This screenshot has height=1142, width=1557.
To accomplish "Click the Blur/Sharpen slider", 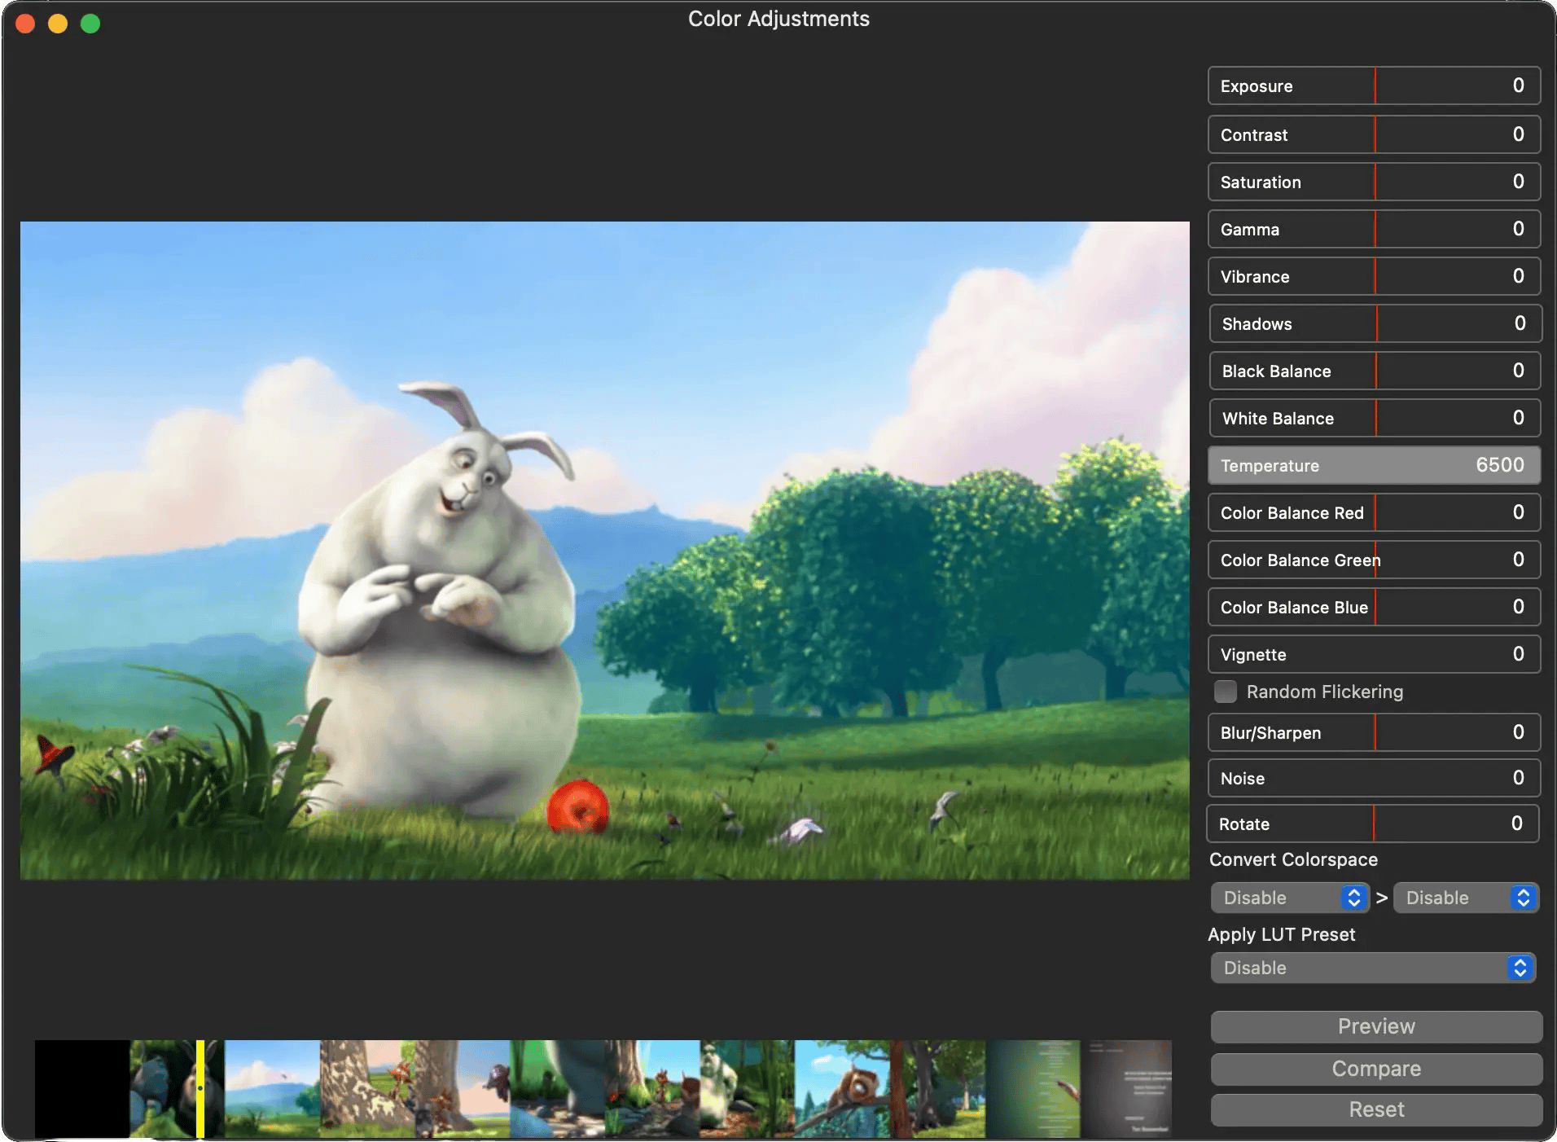I will click(x=1374, y=732).
